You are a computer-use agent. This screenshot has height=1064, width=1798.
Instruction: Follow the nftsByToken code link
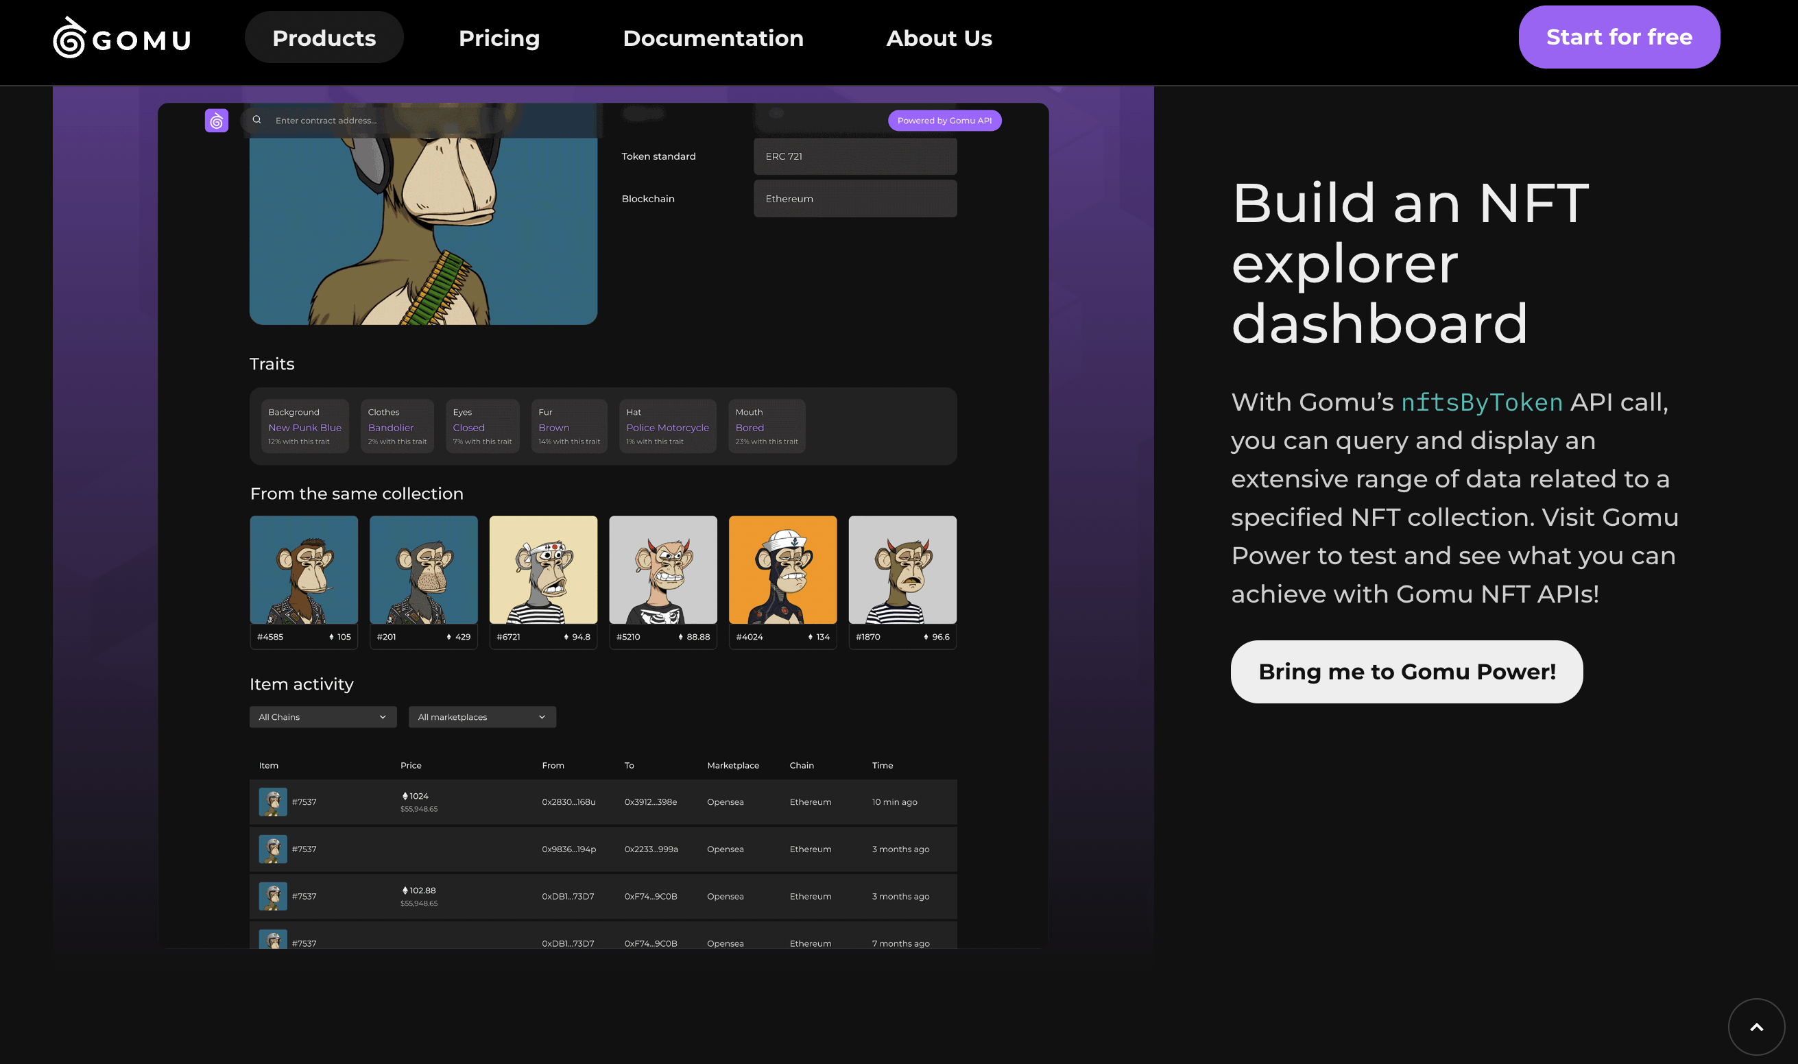coord(1482,402)
